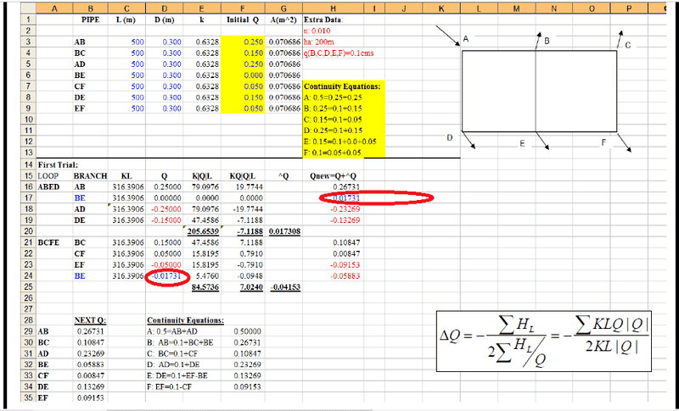The width and height of the screenshot is (679, 411).
Task: Select the 'PIPE' header cell
Action: tap(88, 19)
